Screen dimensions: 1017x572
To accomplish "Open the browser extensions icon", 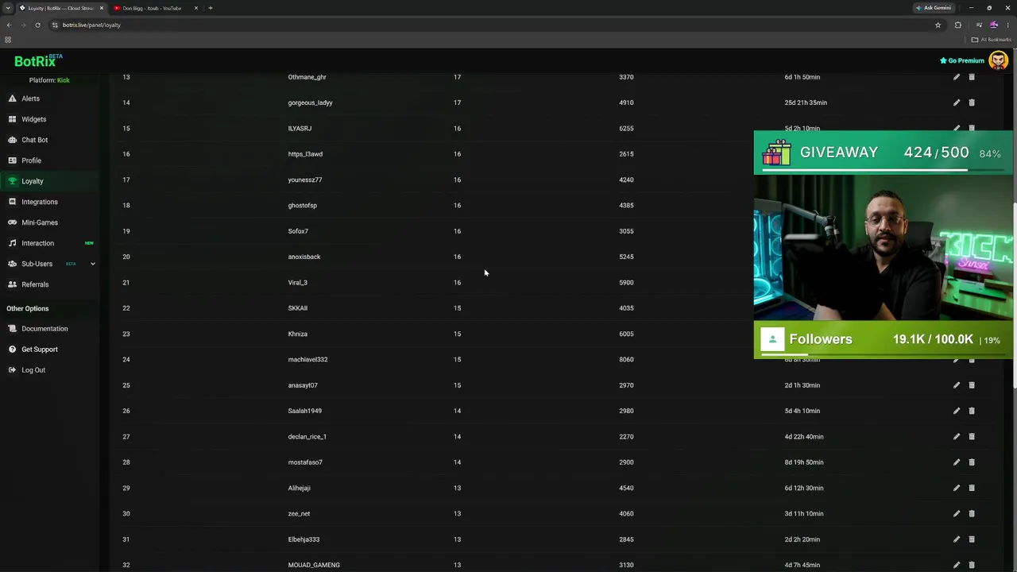I will click(957, 25).
